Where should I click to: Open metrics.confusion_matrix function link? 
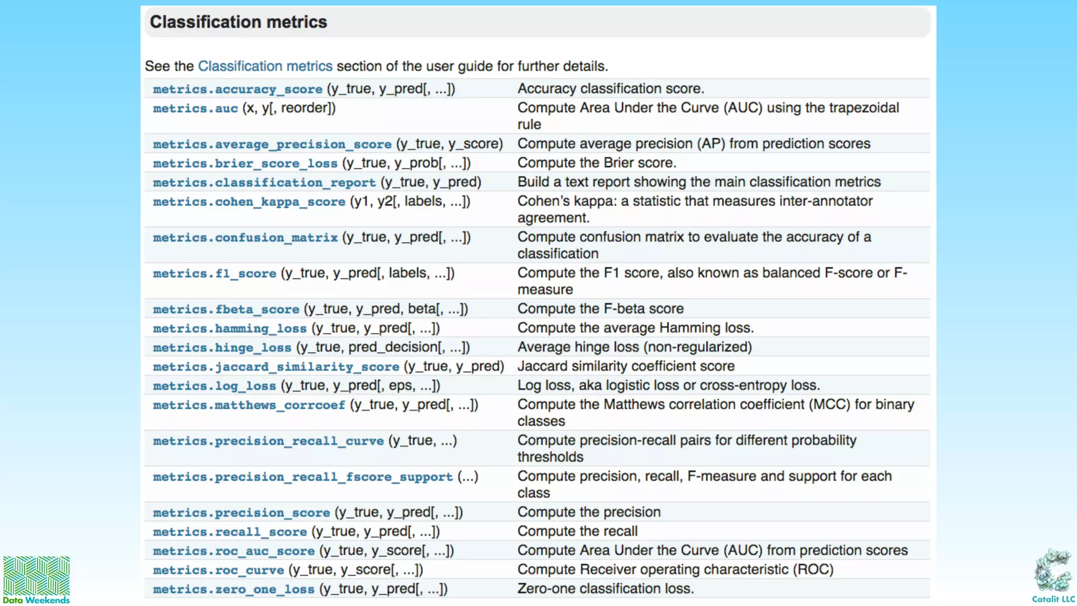245,238
